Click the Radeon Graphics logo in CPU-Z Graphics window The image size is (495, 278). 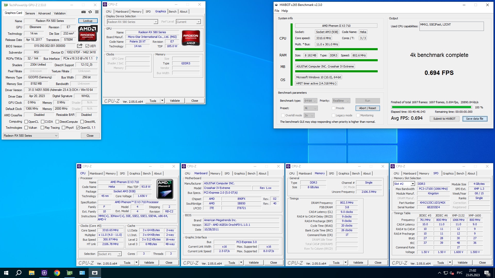coord(191,38)
